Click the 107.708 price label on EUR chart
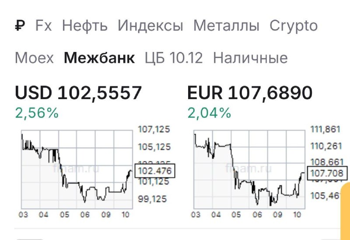Viewport: 350px width, 240px height. tap(327, 173)
